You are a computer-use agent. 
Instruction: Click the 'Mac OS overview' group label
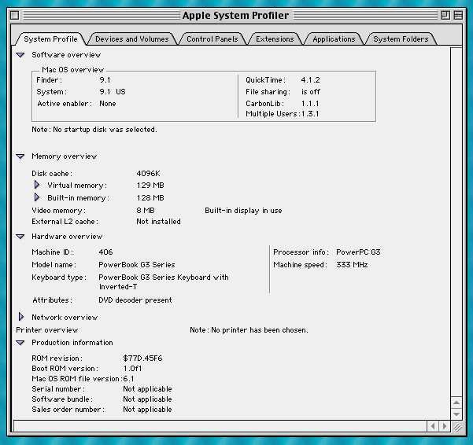(72, 70)
